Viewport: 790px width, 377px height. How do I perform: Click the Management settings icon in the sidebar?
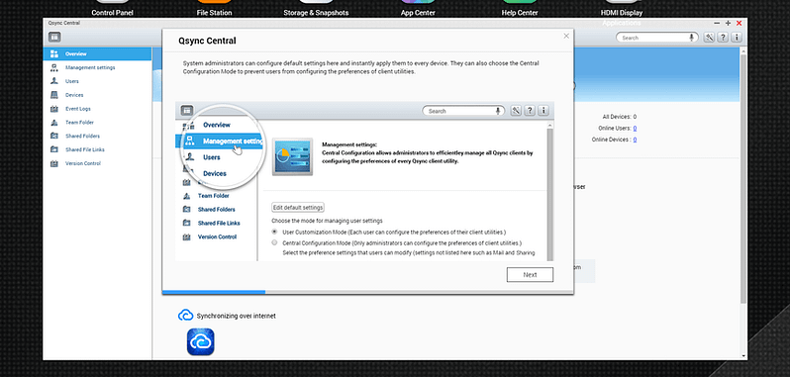tap(54, 67)
